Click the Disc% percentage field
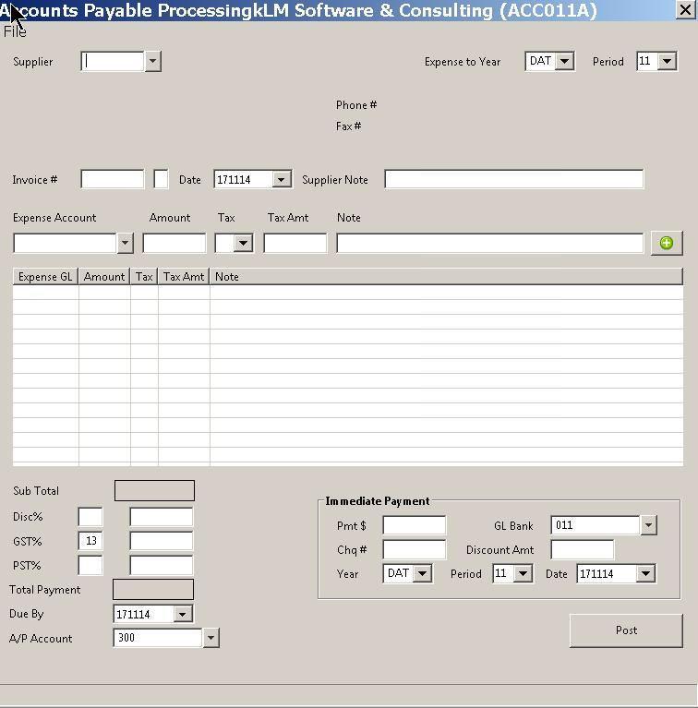Screen dimensions: 698x708 point(90,517)
